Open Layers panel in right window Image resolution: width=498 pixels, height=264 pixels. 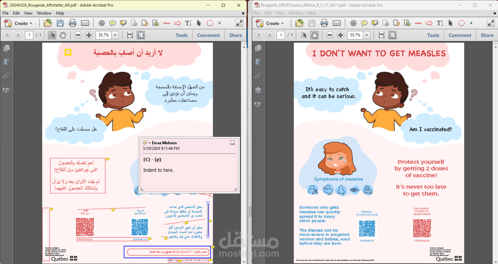pos(258,90)
